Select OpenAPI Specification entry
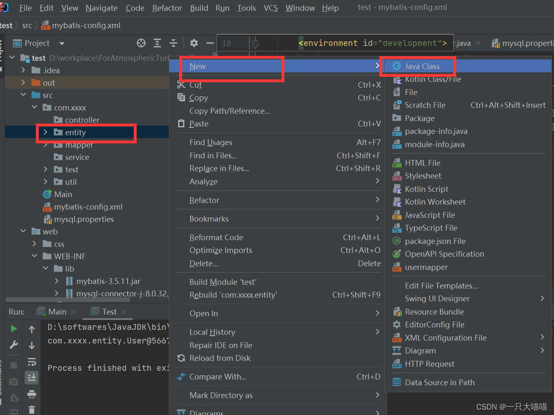 click(x=468, y=254)
